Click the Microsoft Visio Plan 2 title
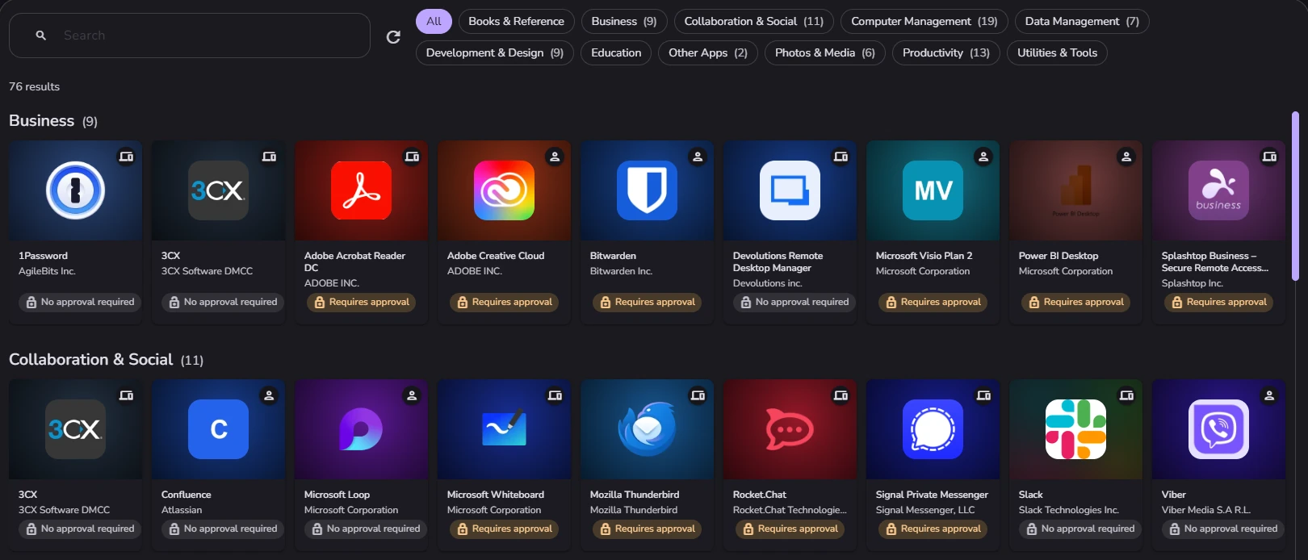This screenshot has height=560, width=1308. pos(924,255)
